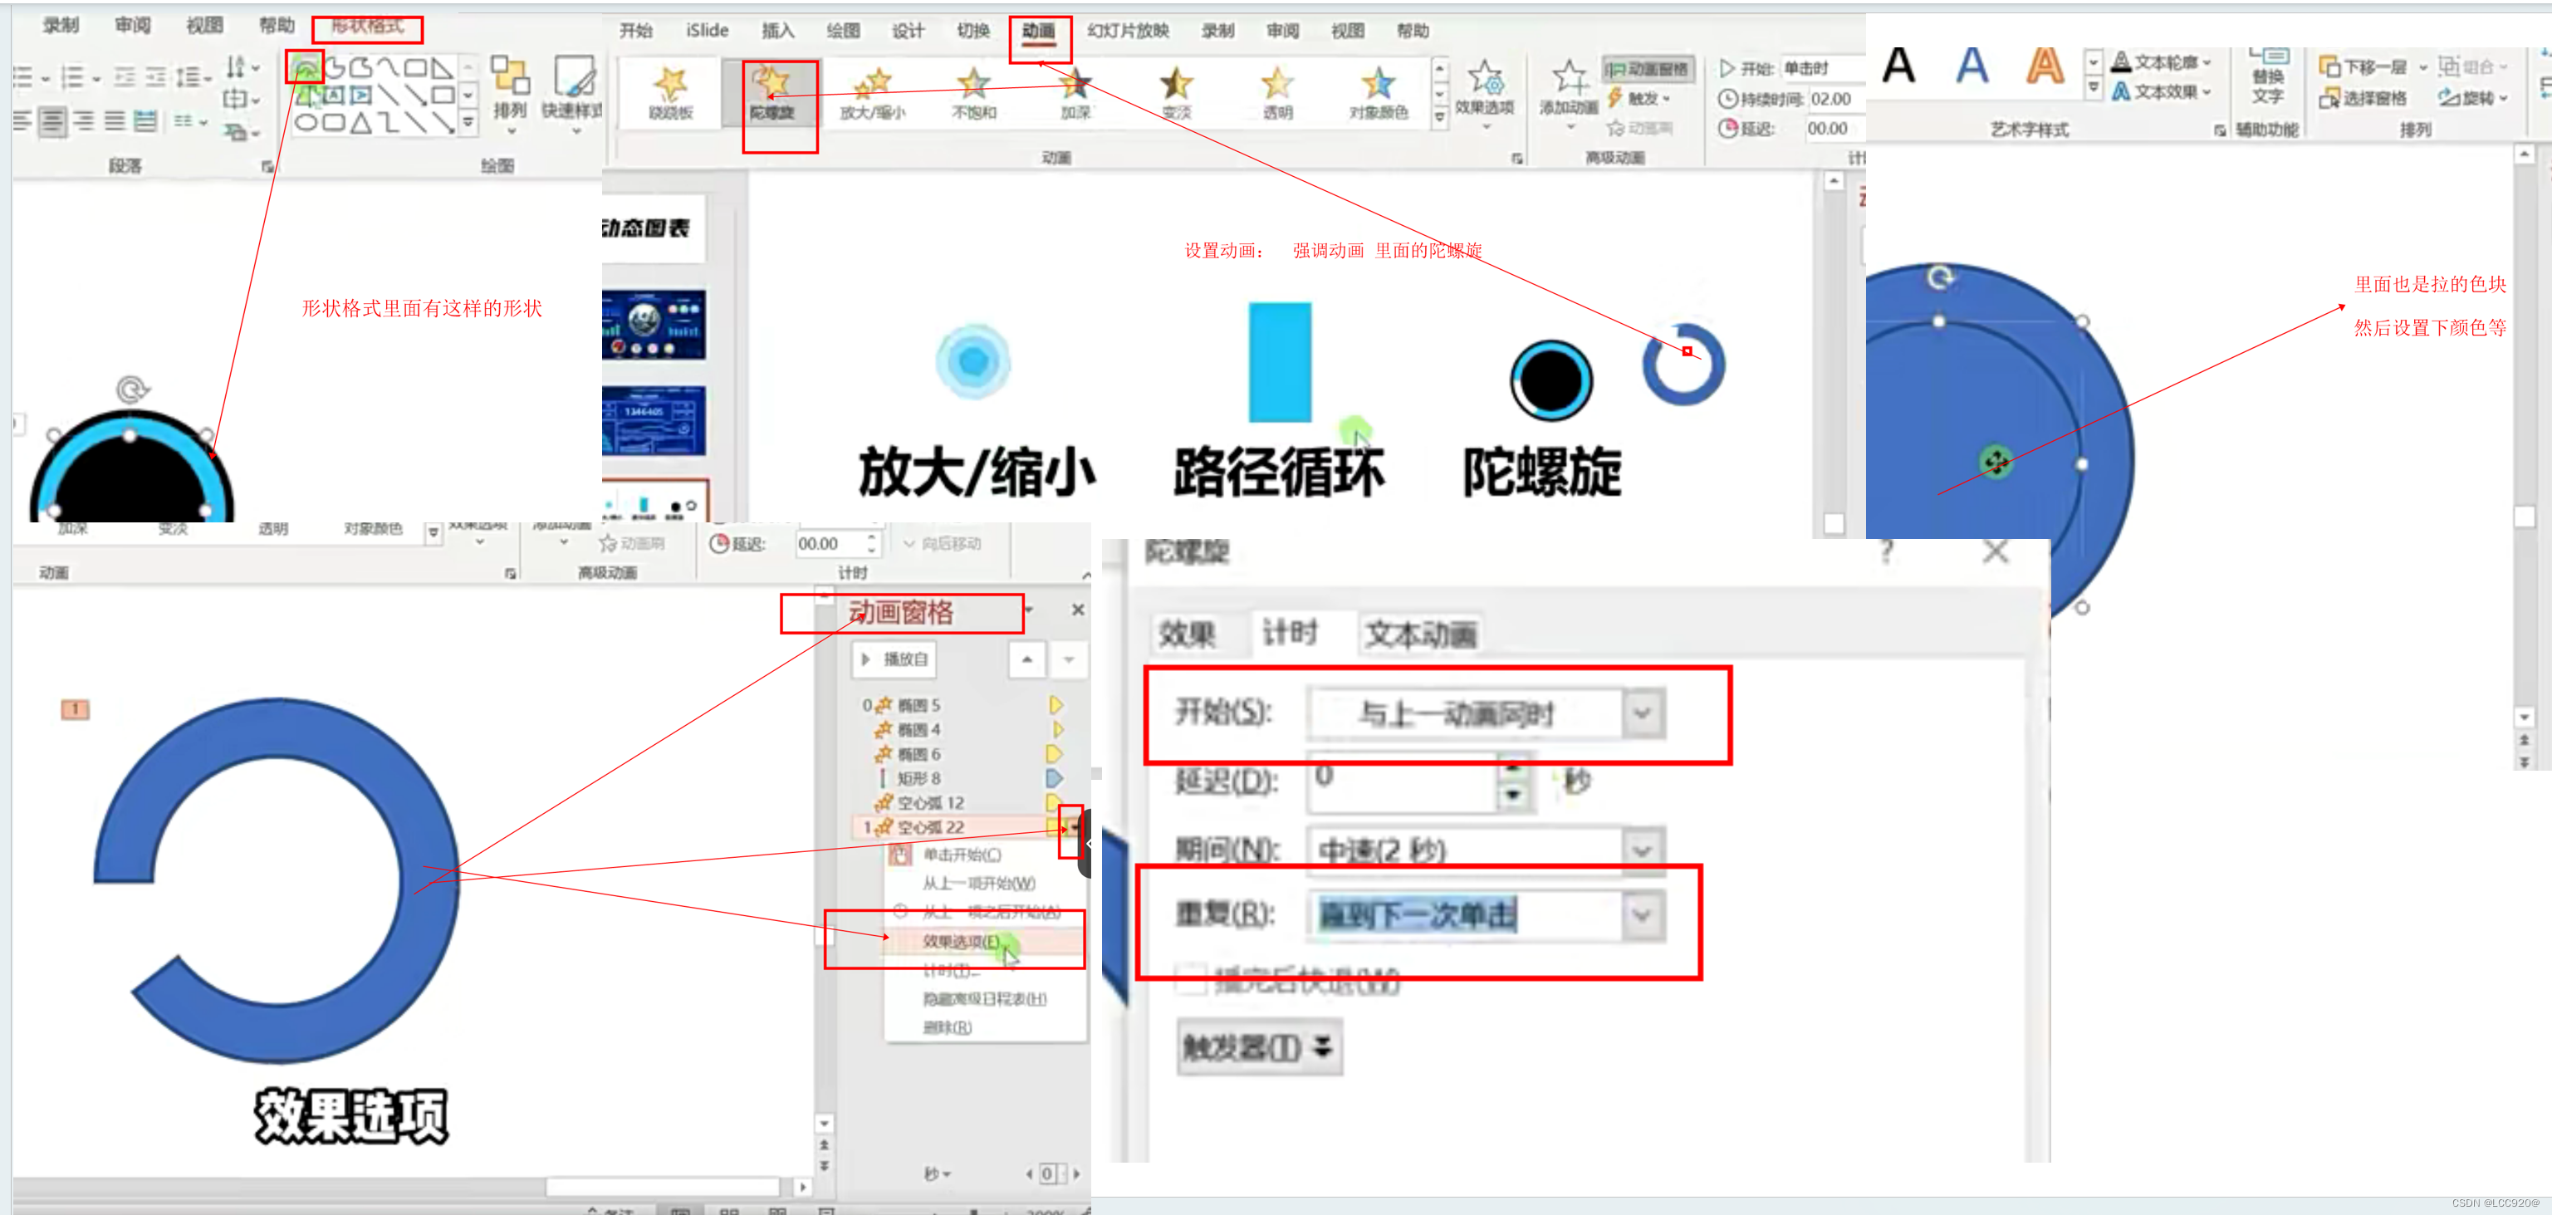The width and height of the screenshot is (2552, 1215).
Task: Select the block arc shape in gallery
Action: (305, 67)
